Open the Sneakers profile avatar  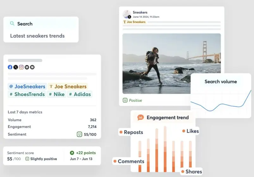pos(127,14)
